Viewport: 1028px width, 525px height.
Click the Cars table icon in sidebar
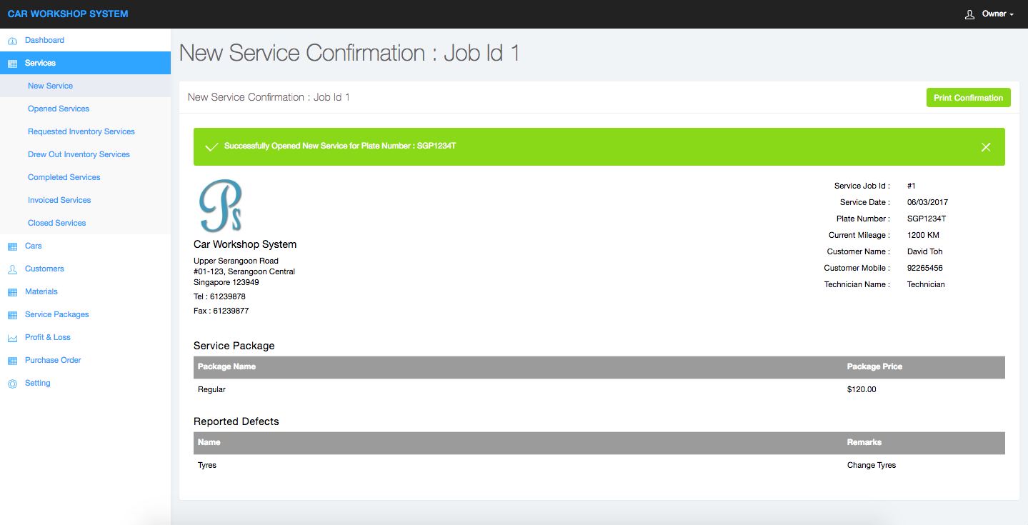coord(12,246)
